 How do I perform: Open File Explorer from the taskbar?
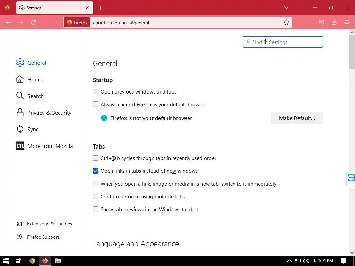pyautogui.click(x=58, y=261)
